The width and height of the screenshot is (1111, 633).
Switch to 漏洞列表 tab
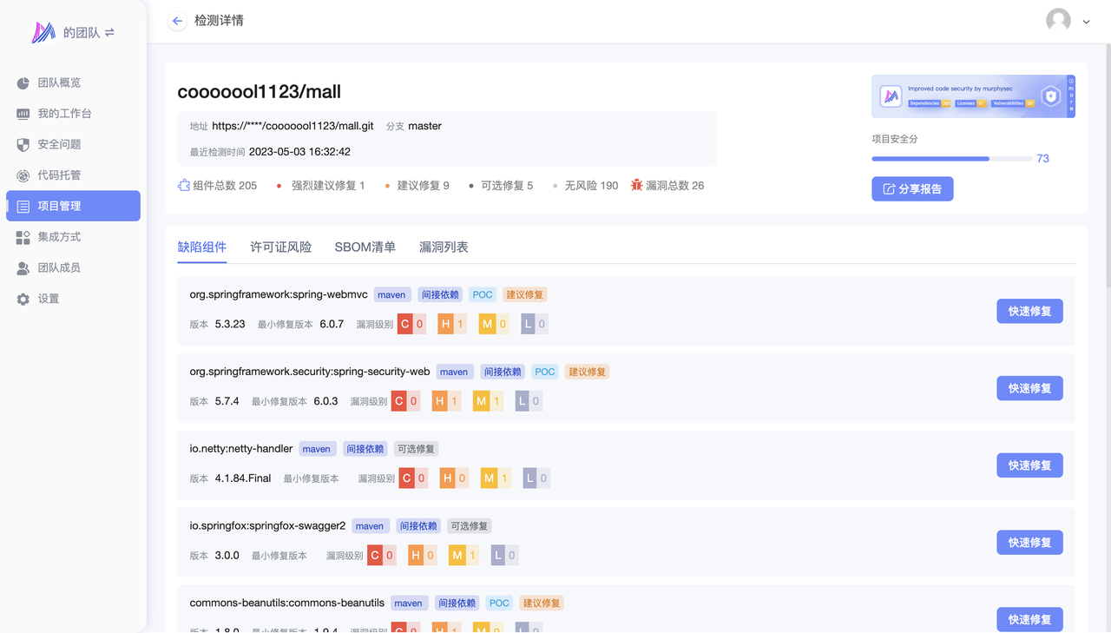[444, 247]
